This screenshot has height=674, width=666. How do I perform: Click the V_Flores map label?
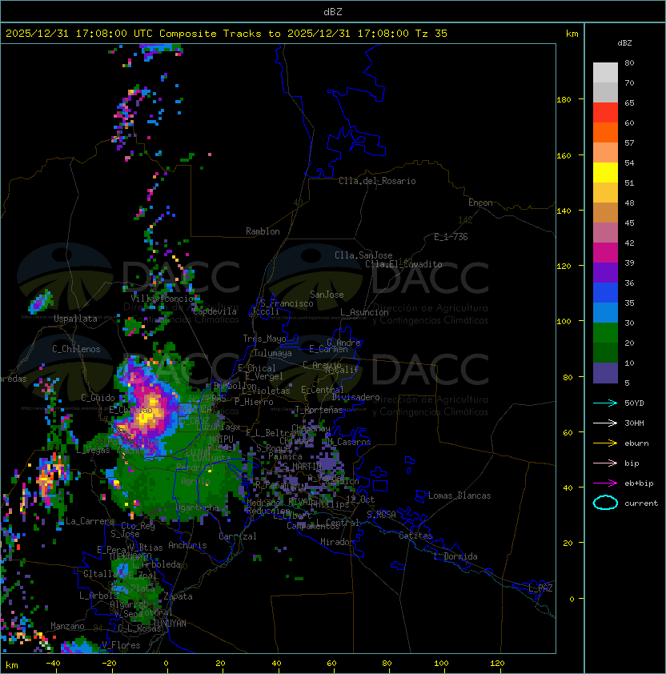[121, 645]
